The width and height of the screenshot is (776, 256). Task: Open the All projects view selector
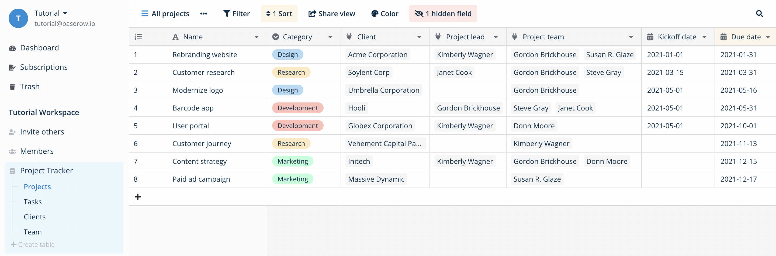pyautogui.click(x=165, y=13)
